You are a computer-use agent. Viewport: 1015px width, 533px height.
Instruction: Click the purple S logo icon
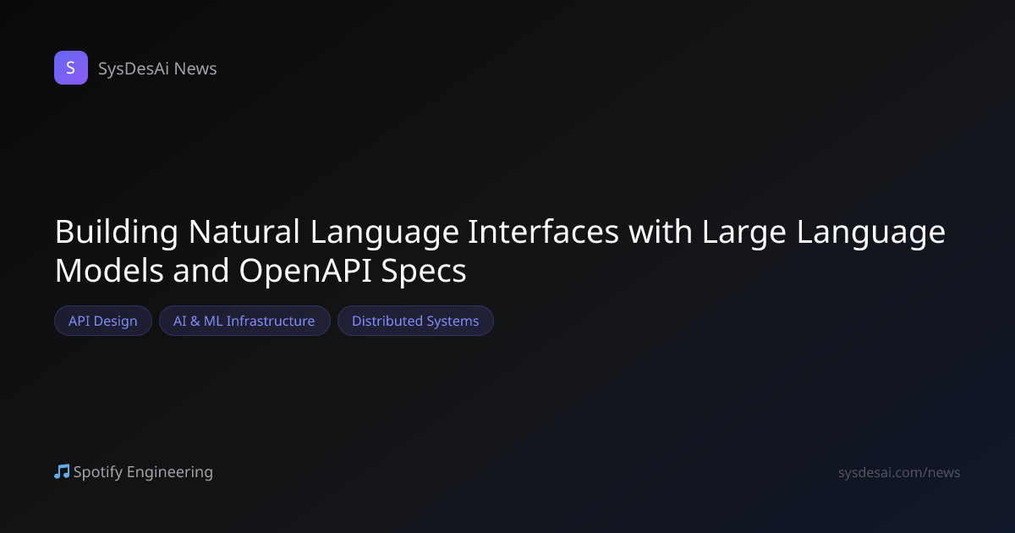[x=71, y=68]
